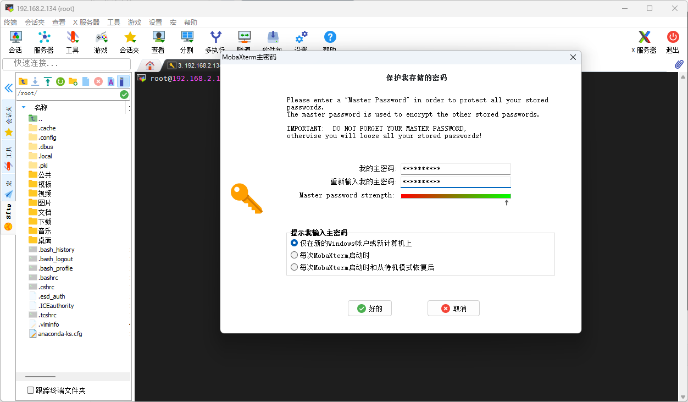Switch to the 会话夹 vertical sidebar tab
Viewport: 688px width, 402px height.
tap(9, 119)
